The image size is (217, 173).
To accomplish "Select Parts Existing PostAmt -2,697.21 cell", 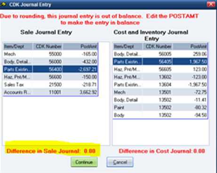I will [x=80, y=69].
